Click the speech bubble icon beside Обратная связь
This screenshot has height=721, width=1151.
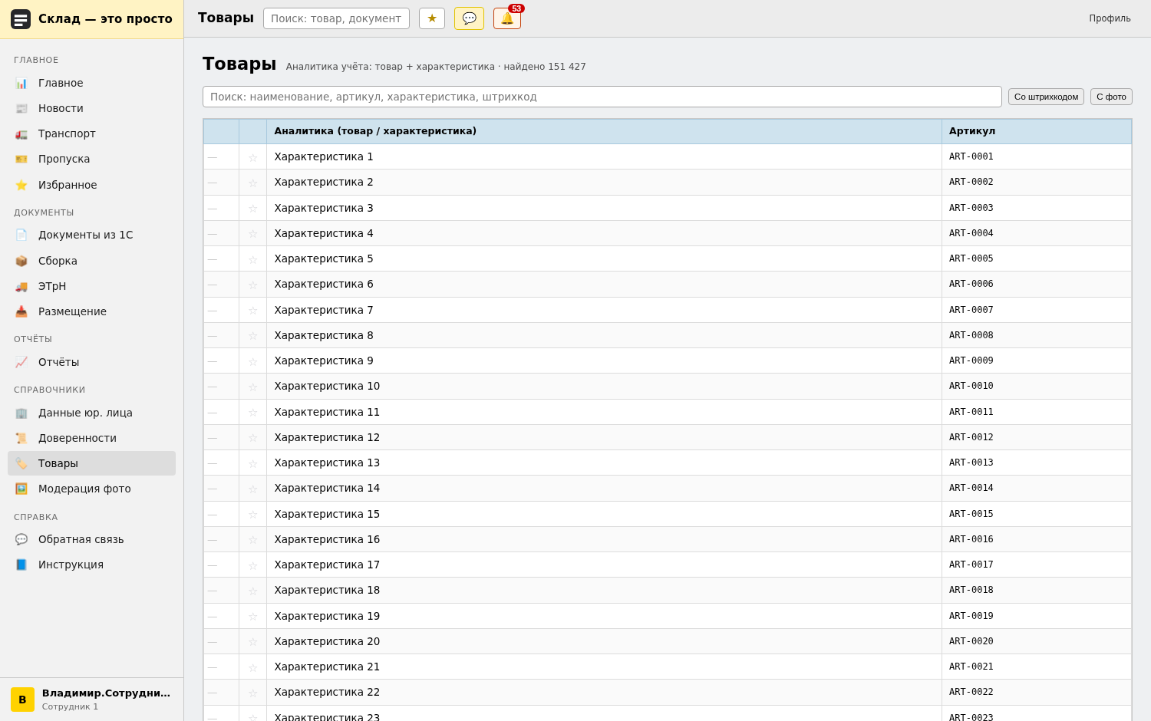click(x=21, y=539)
